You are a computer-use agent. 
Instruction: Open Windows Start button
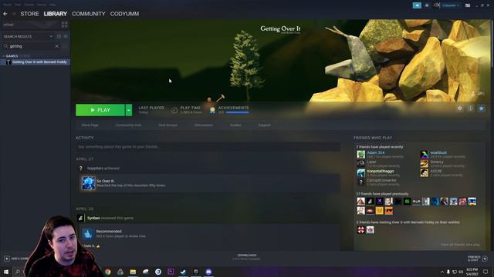coord(6,272)
